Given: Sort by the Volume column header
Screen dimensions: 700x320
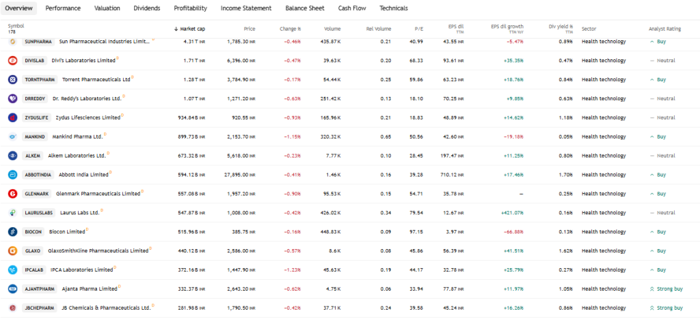Looking at the screenshot, I should tap(333, 29).
